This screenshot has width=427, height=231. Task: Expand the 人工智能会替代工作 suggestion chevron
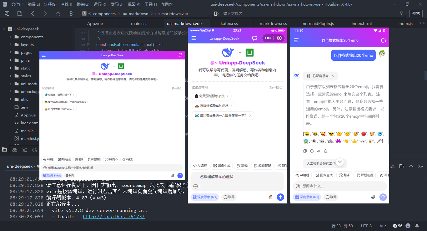(339, 162)
